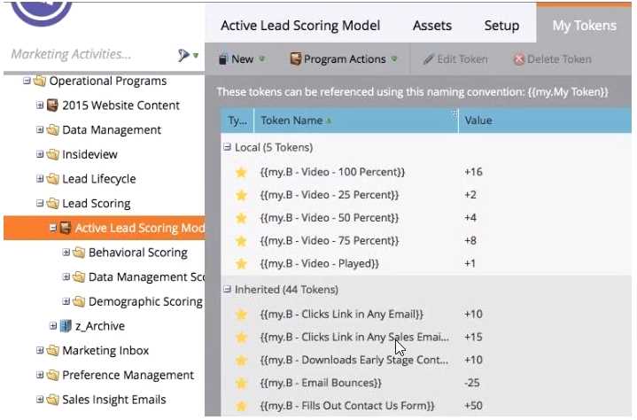Click star icon beside Video - Played token
Image resolution: width=637 pixels, height=420 pixels.
tap(240, 263)
